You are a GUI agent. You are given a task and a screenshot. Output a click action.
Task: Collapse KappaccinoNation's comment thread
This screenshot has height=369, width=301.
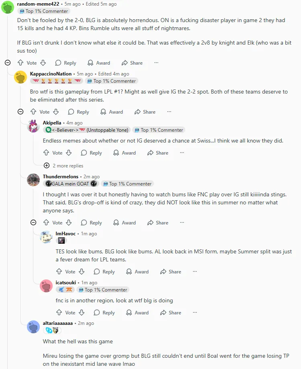tap(20, 112)
